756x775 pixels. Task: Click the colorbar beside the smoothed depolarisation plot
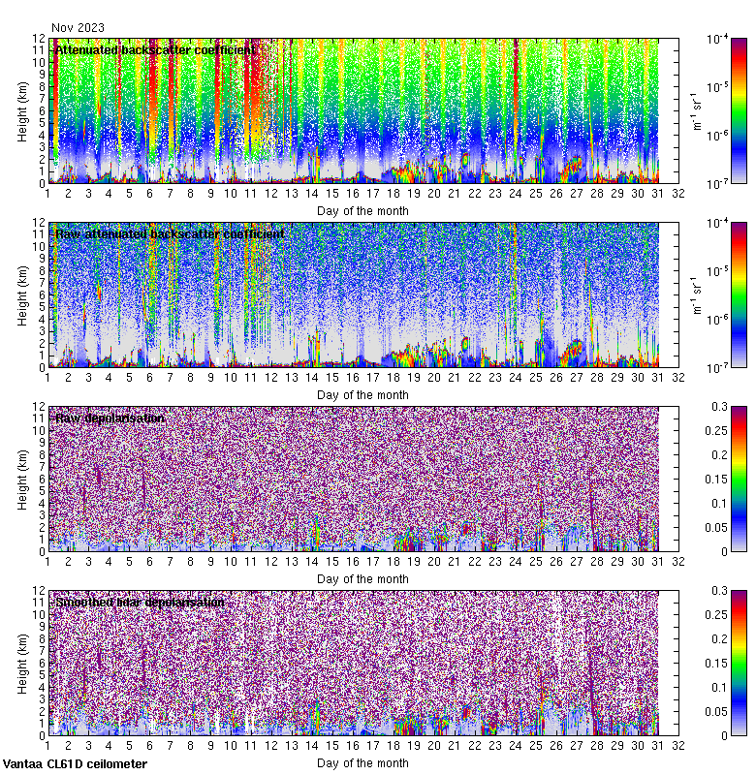pyautogui.click(x=739, y=663)
